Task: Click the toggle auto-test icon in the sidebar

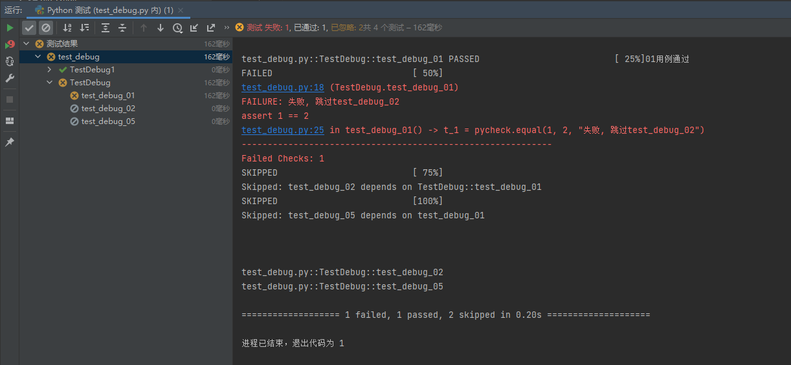Action: (10, 61)
